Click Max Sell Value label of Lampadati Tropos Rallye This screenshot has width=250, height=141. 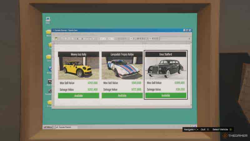point(111,83)
